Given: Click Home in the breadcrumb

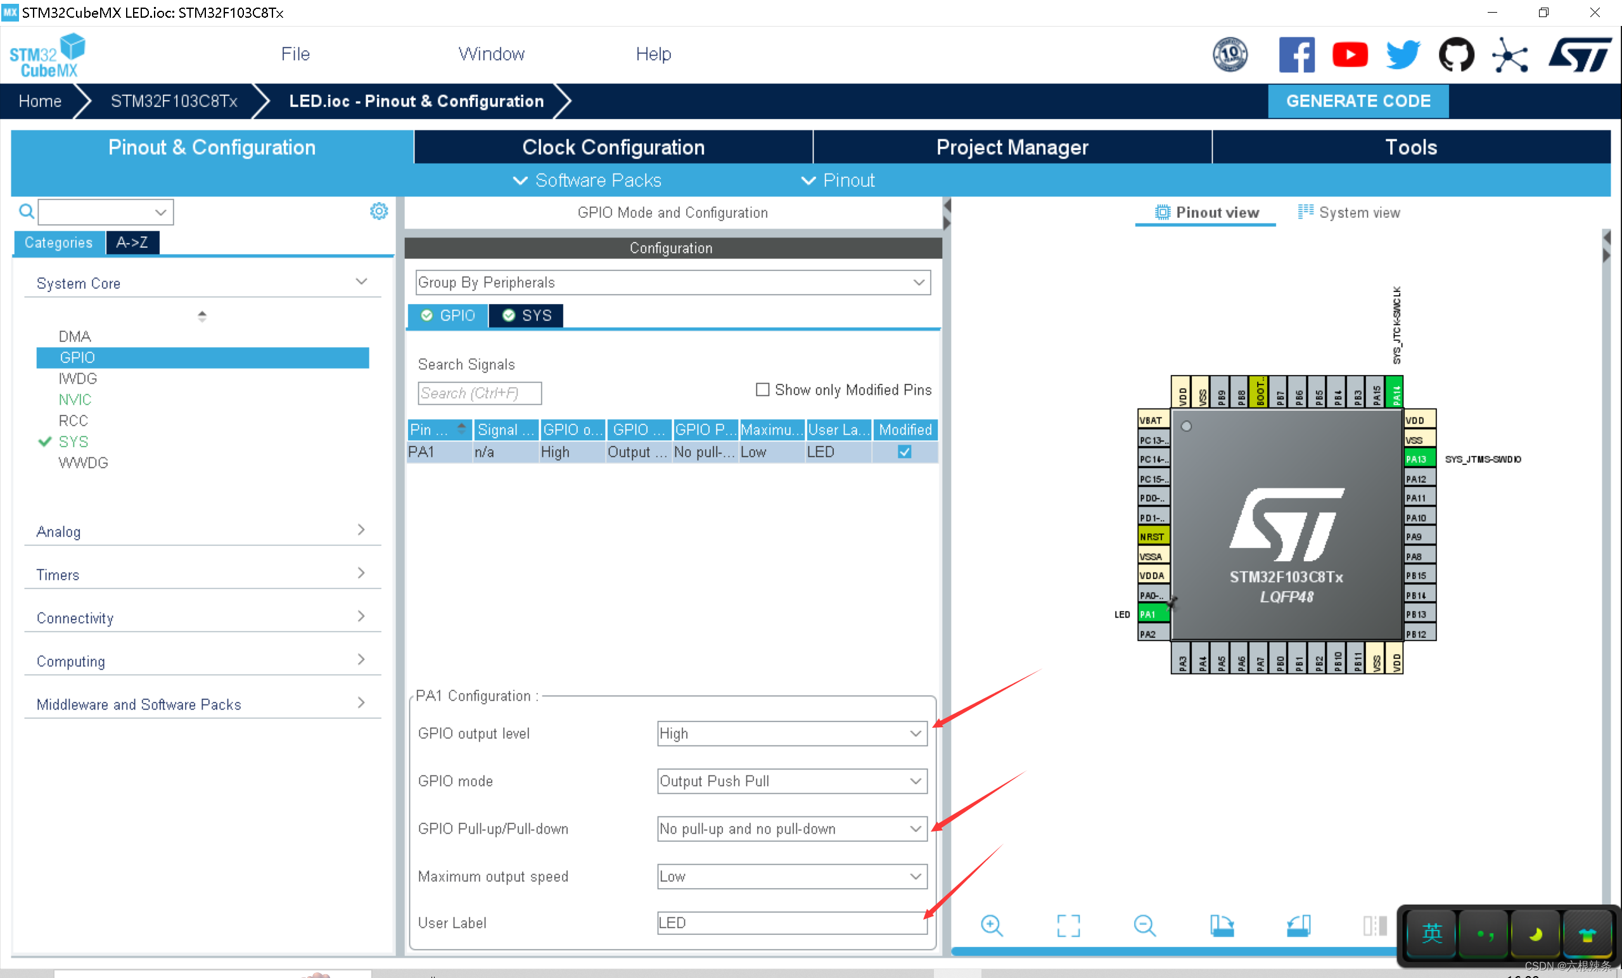Looking at the screenshot, I should pos(40,101).
